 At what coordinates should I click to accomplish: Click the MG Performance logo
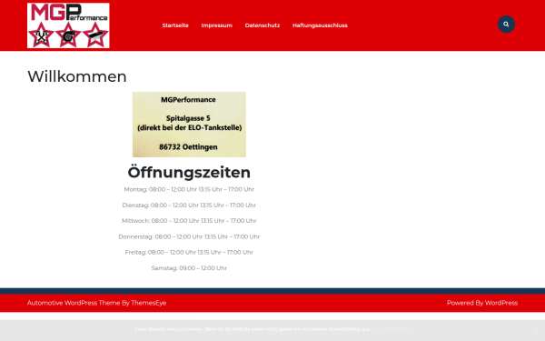68,25
